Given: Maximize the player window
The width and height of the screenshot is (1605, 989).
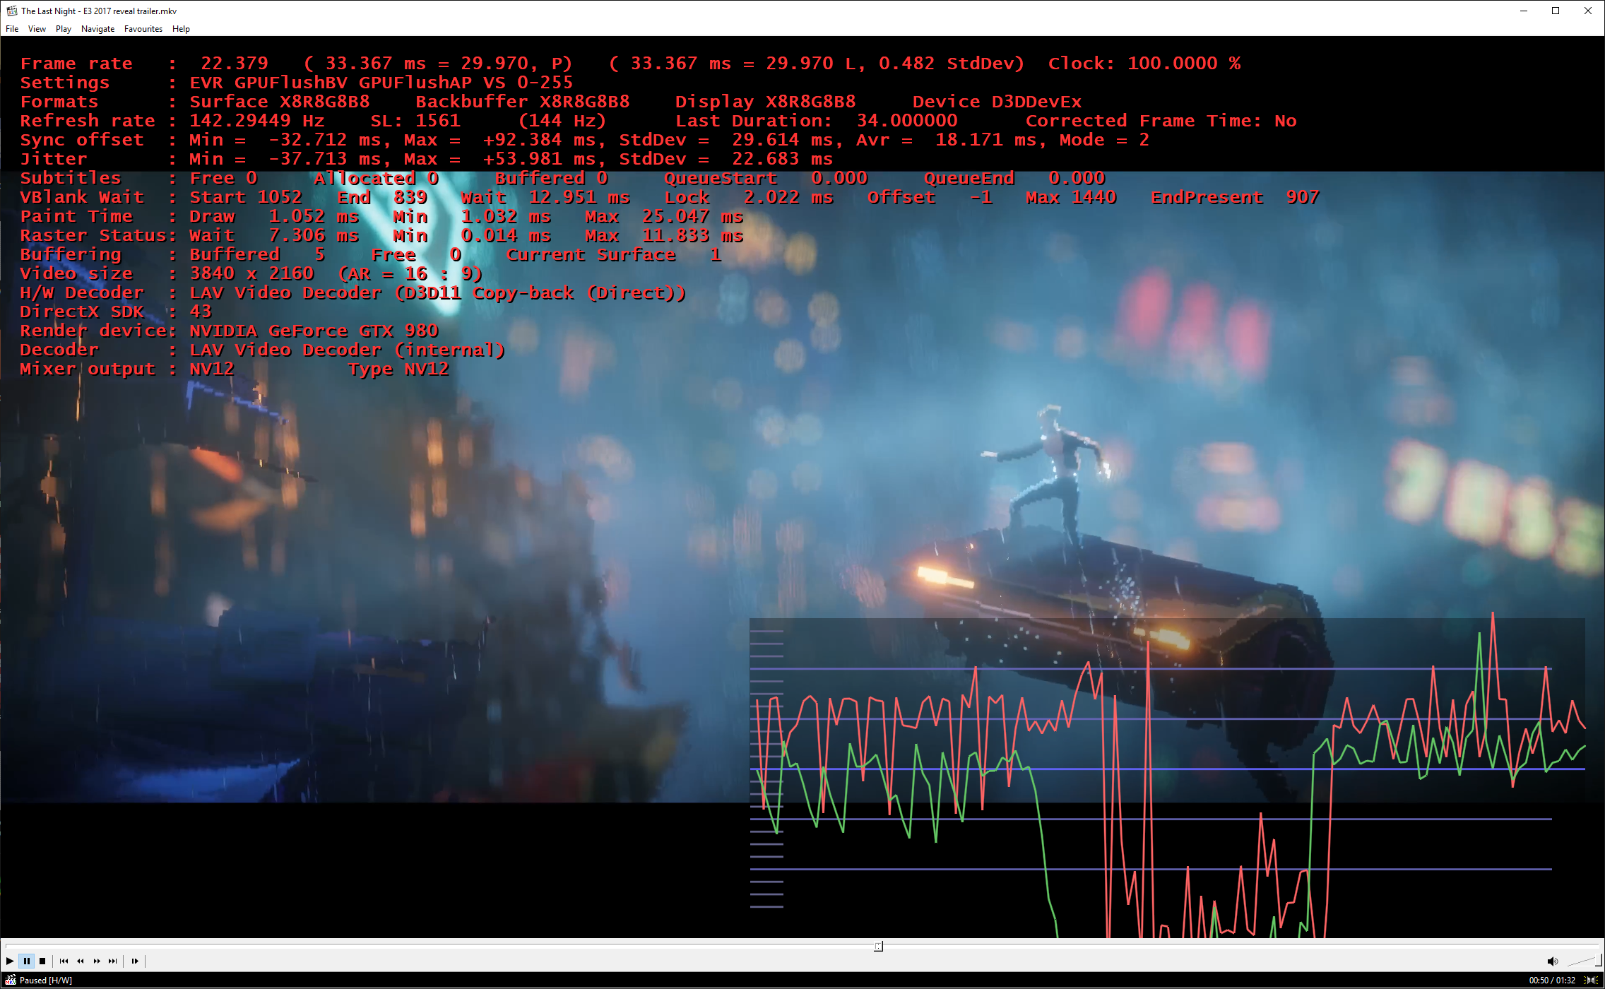Looking at the screenshot, I should [x=1556, y=11].
